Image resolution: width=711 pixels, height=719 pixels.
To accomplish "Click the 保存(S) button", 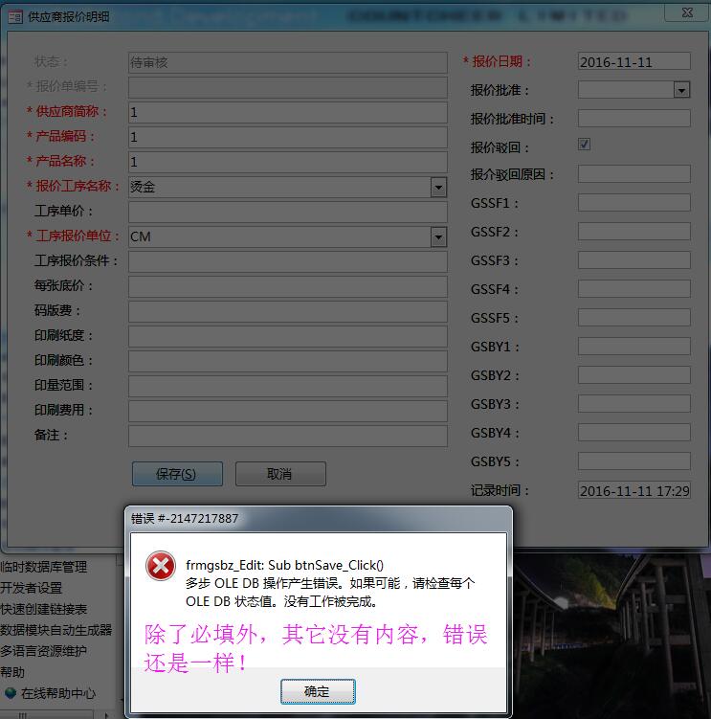I will pos(176,474).
